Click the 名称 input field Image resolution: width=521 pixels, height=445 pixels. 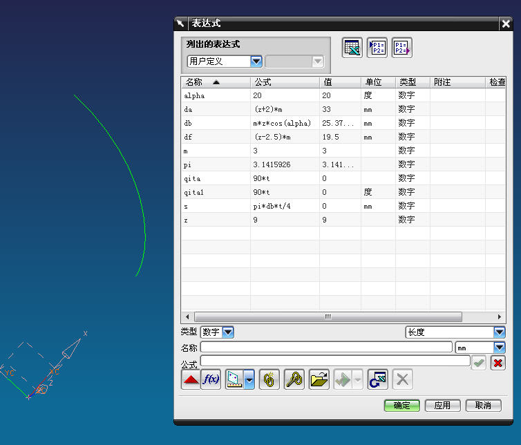[x=326, y=347]
